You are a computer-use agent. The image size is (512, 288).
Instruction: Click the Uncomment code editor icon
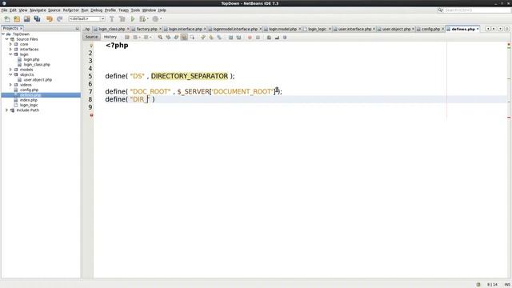tap(277, 38)
